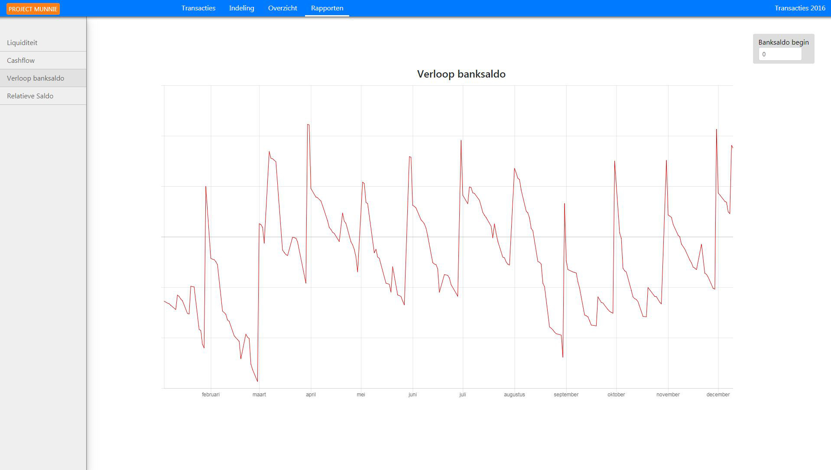831x470 pixels.
Task: Click the september axis label
Action: click(x=566, y=395)
